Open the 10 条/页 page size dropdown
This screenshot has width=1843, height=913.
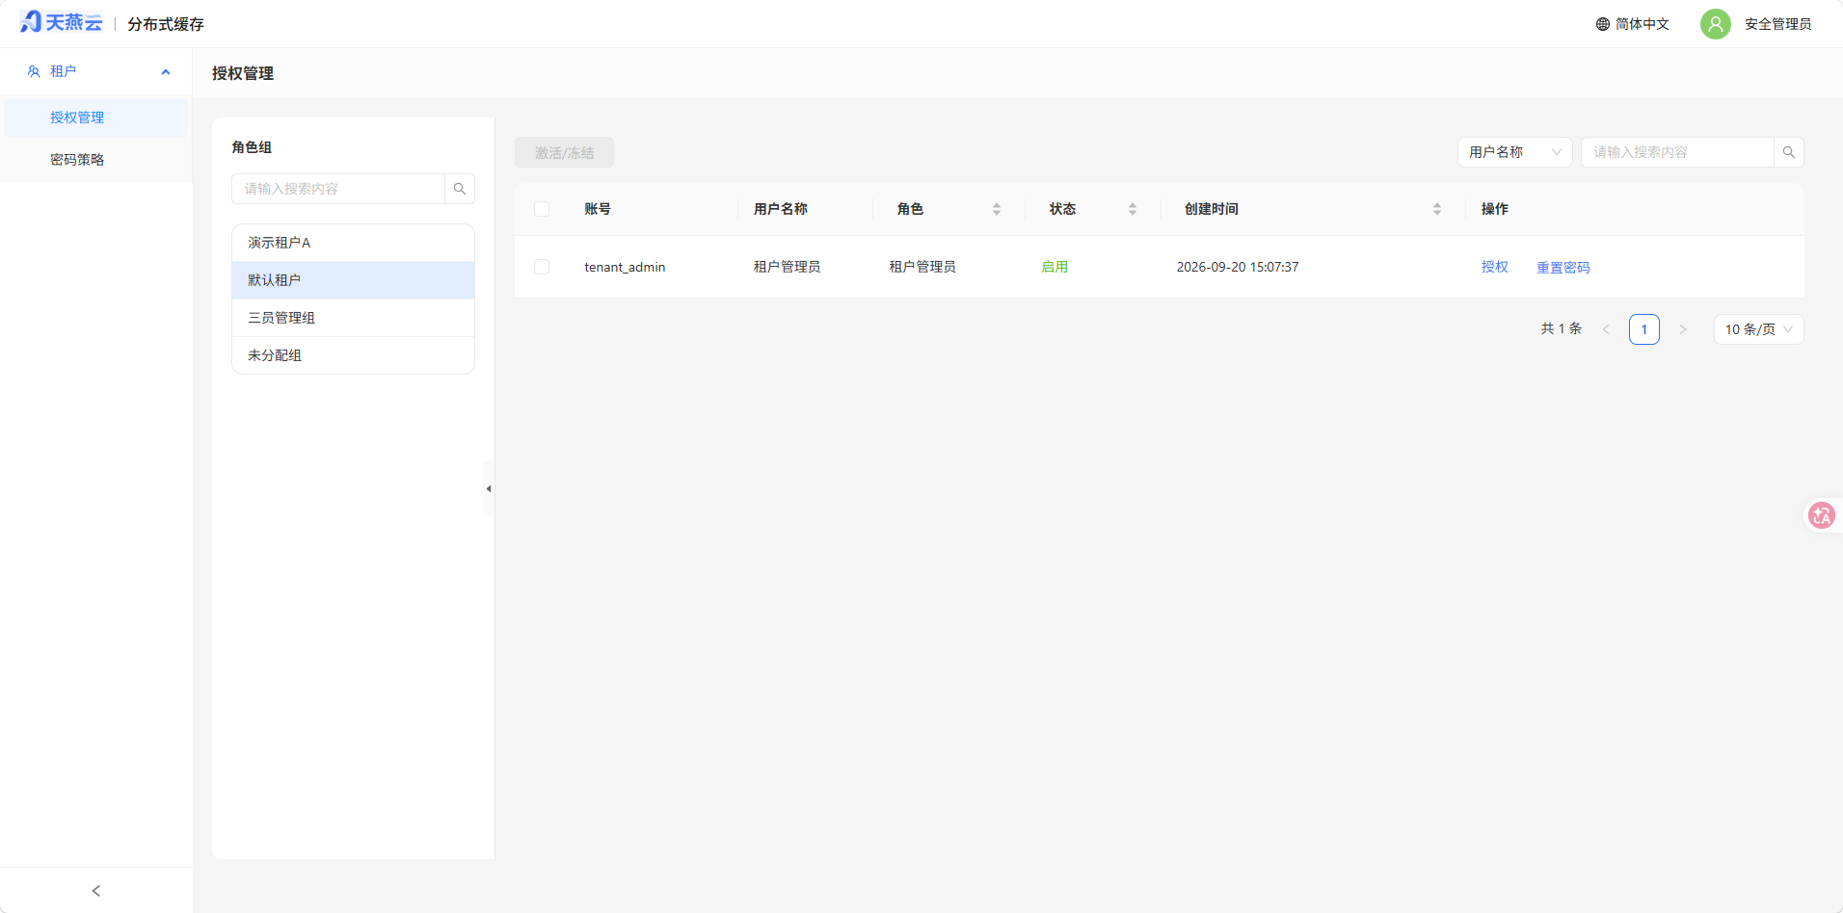click(1759, 329)
